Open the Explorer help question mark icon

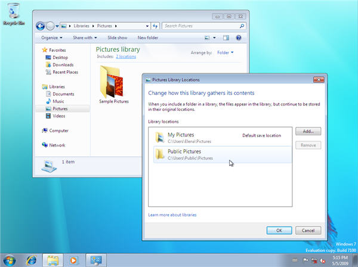238,38
